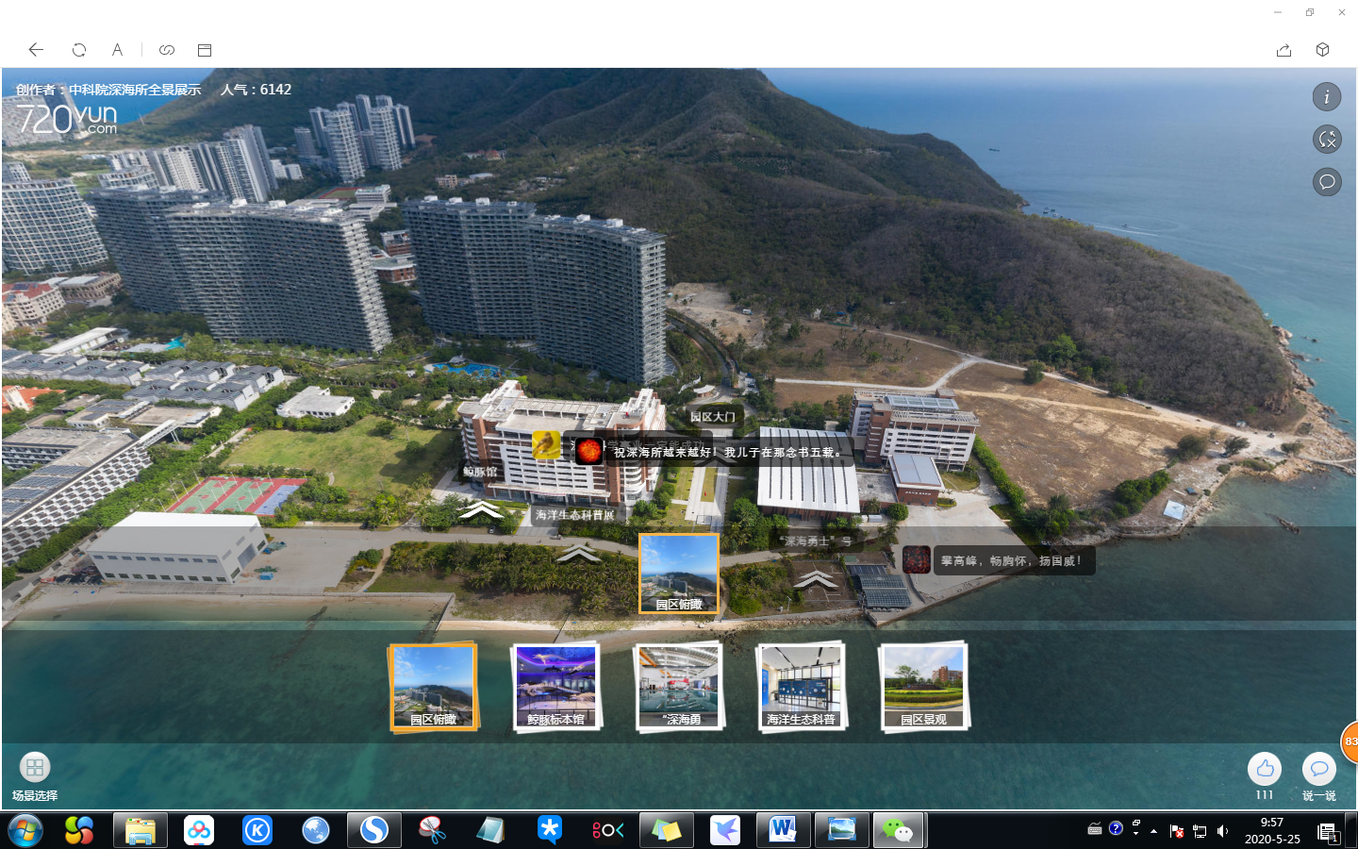
Task: Open the share icon at top right
Action: tap(1283, 50)
